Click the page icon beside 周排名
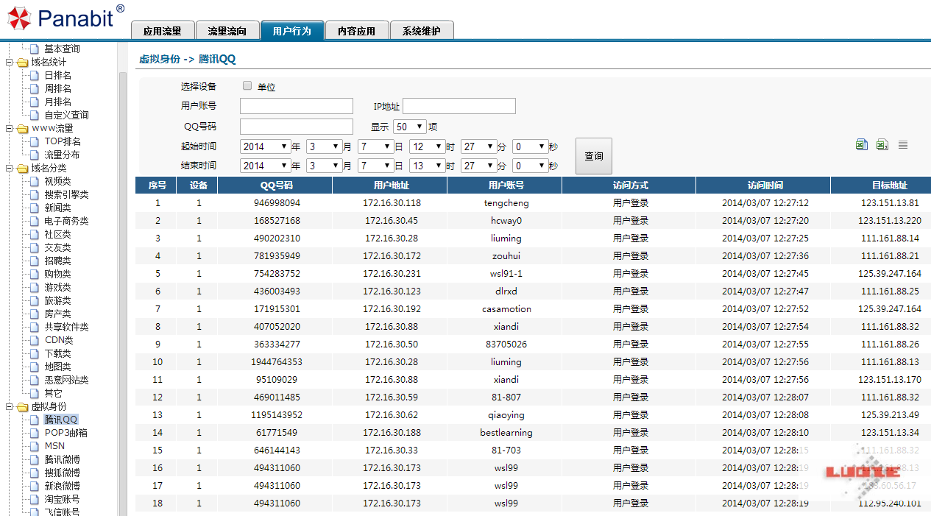The height and width of the screenshot is (516, 931). [x=34, y=88]
